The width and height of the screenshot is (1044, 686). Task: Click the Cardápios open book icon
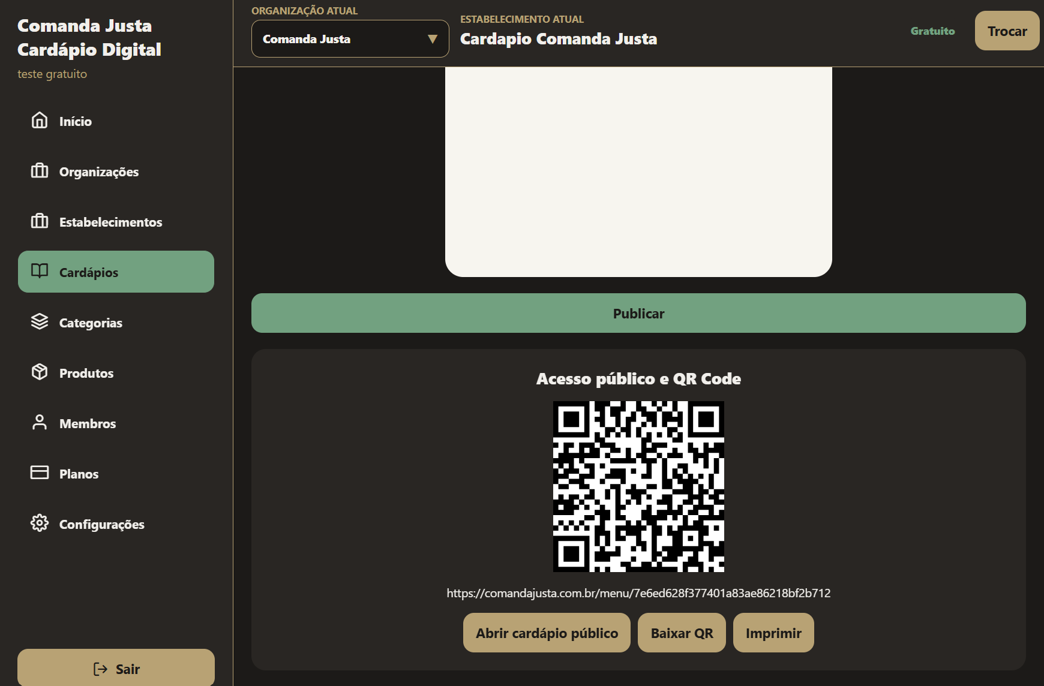coord(40,271)
